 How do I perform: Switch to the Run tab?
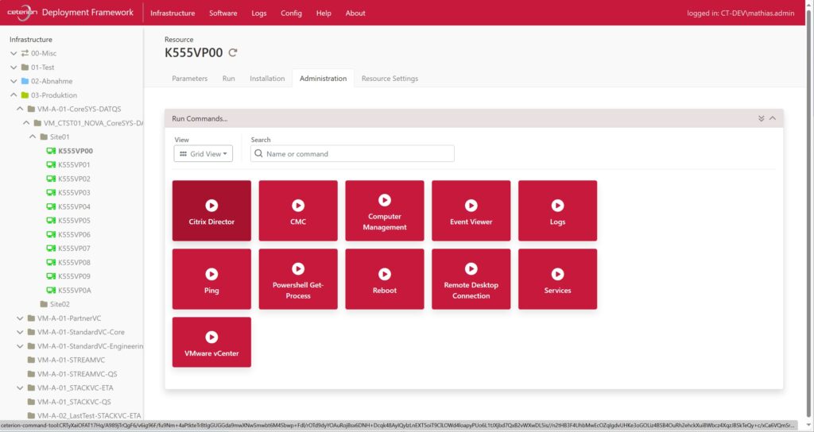(228, 79)
